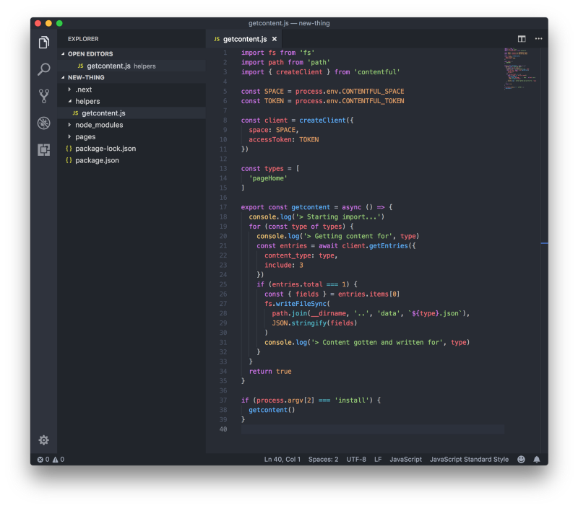
Task: Open notifications via the bell icon
Action: [x=535, y=459]
